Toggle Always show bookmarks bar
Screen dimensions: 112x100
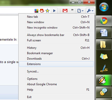point(57,35)
